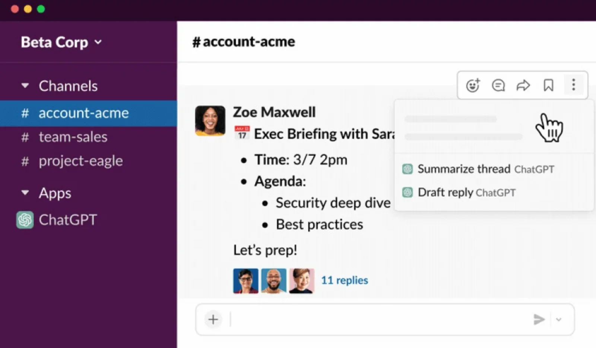
Task: Click the "Channels" section label
Action: point(68,86)
